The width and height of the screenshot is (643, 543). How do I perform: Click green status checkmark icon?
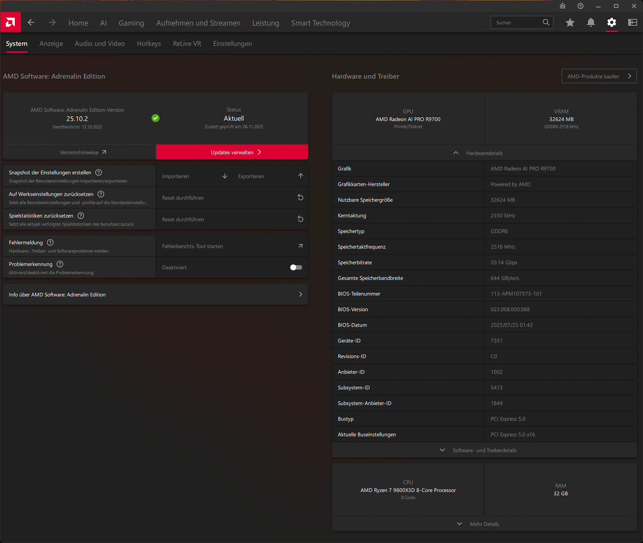tap(155, 118)
